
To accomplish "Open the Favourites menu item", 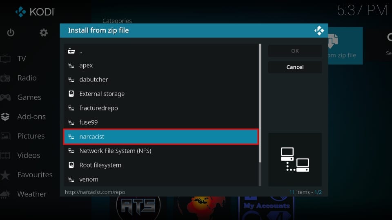I will pyautogui.click(x=35, y=175).
